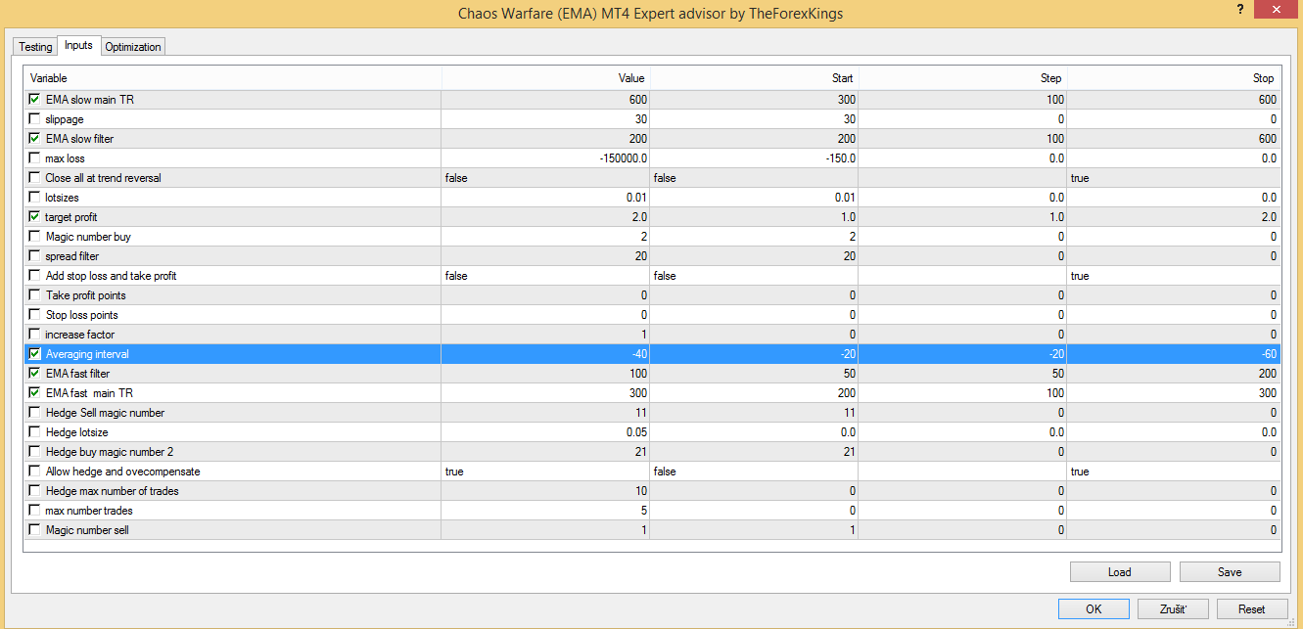Select max loss value -150000.0
Screen dimensions: 1303x629
[x=545, y=158]
